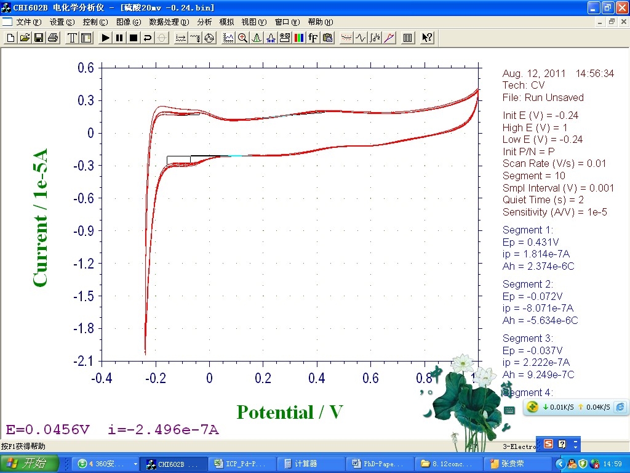Click the context help arrow icon

point(427,38)
